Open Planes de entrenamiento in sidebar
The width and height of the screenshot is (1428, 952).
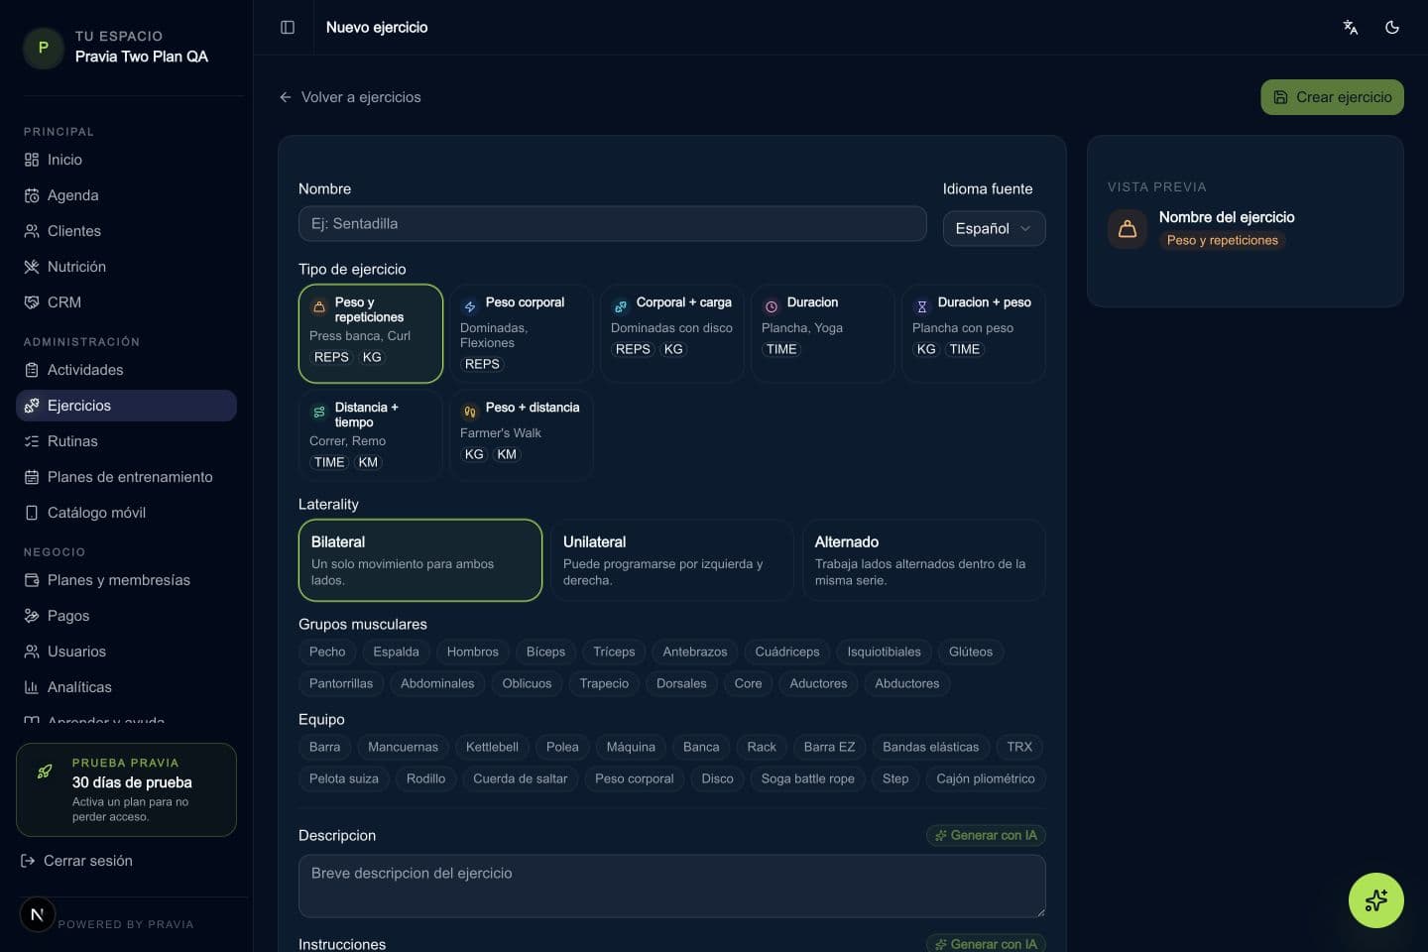click(x=127, y=477)
